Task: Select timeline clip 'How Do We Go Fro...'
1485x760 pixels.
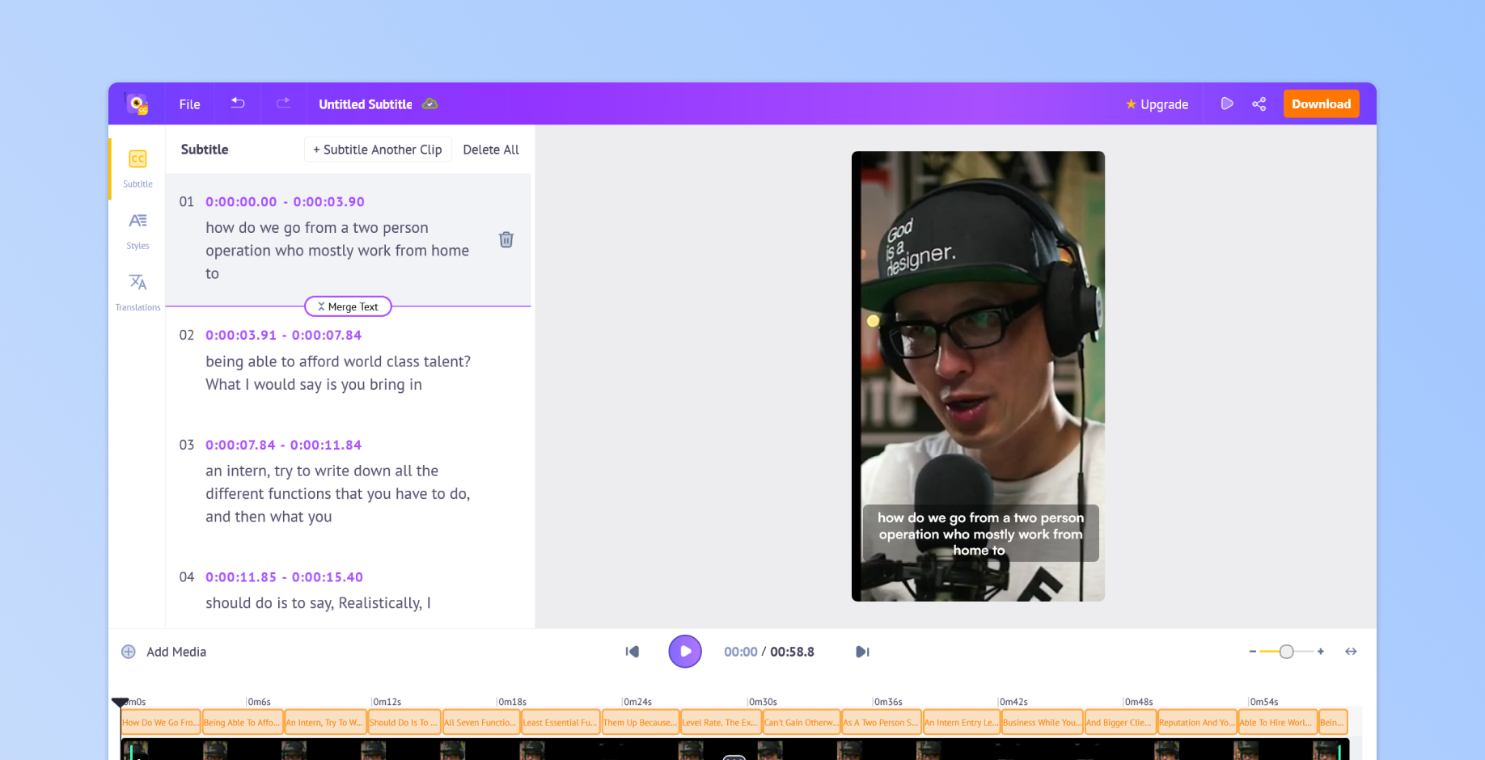Action: [161, 723]
